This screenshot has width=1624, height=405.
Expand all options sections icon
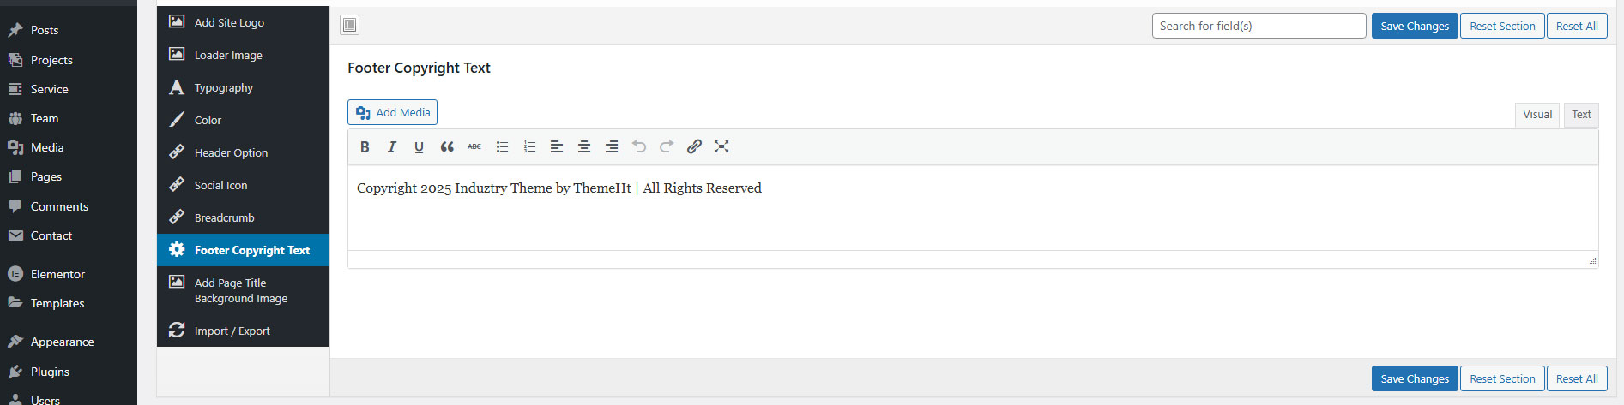point(349,25)
